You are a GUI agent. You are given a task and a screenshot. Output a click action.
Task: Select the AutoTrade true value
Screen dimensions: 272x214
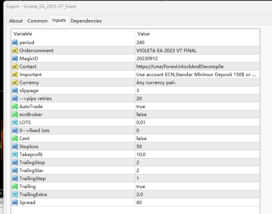(141, 107)
